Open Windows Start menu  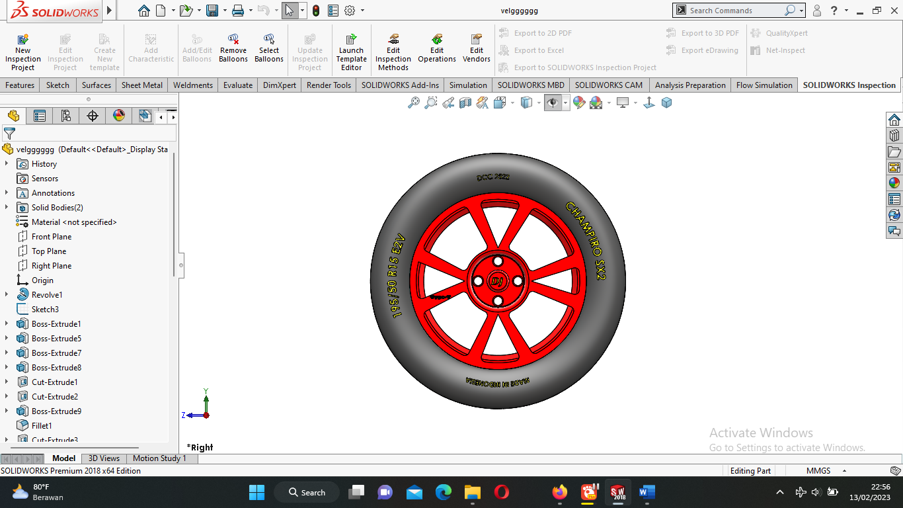coord(256,492)
